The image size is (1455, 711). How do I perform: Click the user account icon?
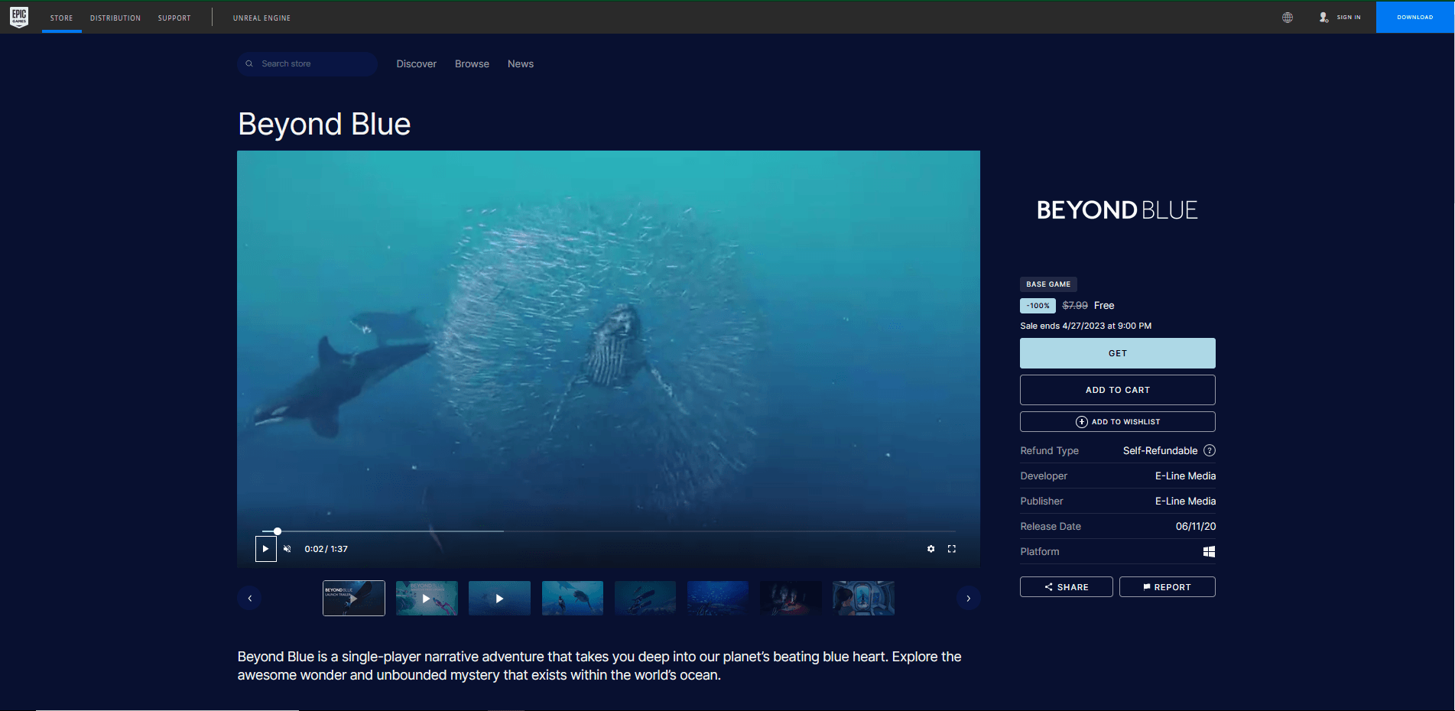click(1323, 18)
